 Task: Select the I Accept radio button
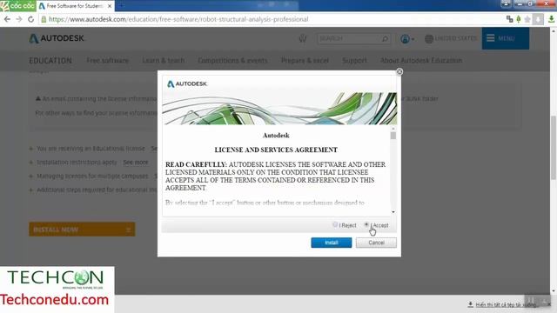366,224
